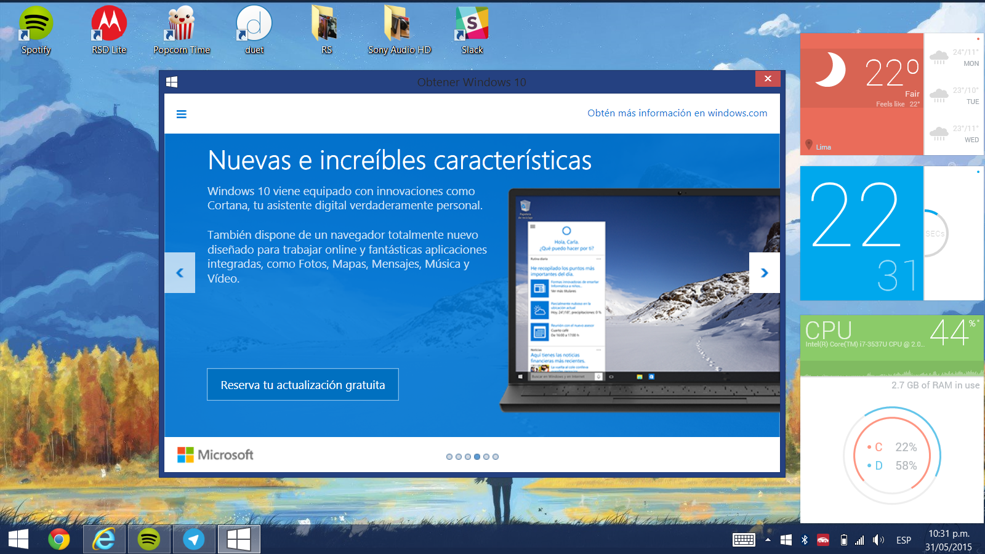Click the SECs seconds ring
This screenshot has height=554, width=985.
[935, 233]
